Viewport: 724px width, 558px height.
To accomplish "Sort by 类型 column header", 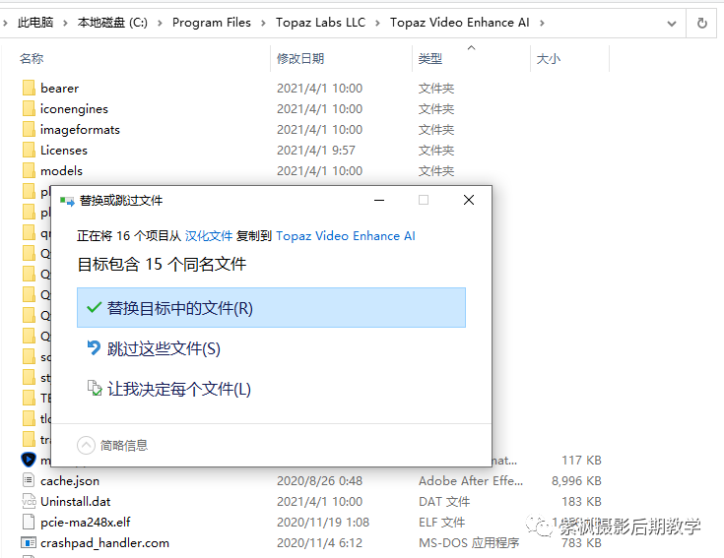I will (x=430, y=59).
